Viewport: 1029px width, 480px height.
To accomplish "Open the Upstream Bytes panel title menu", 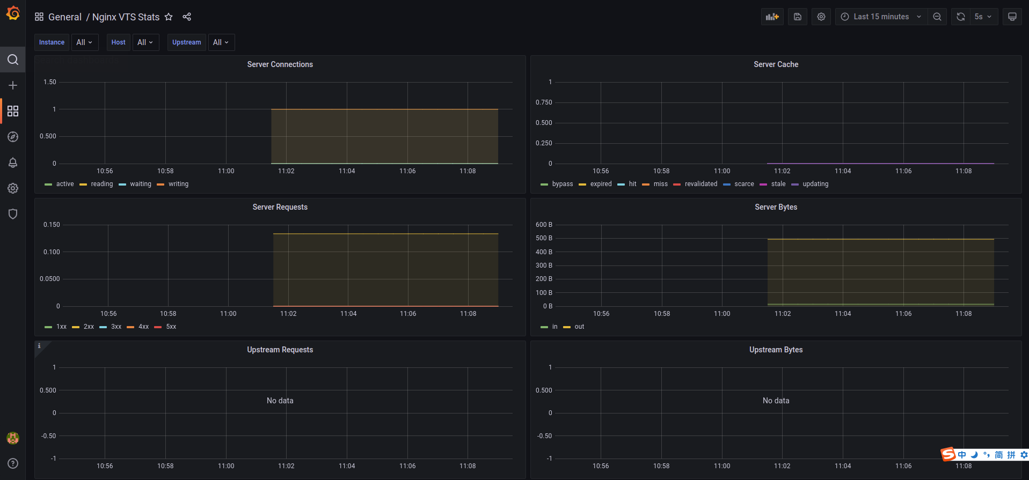I will point(776,350).
